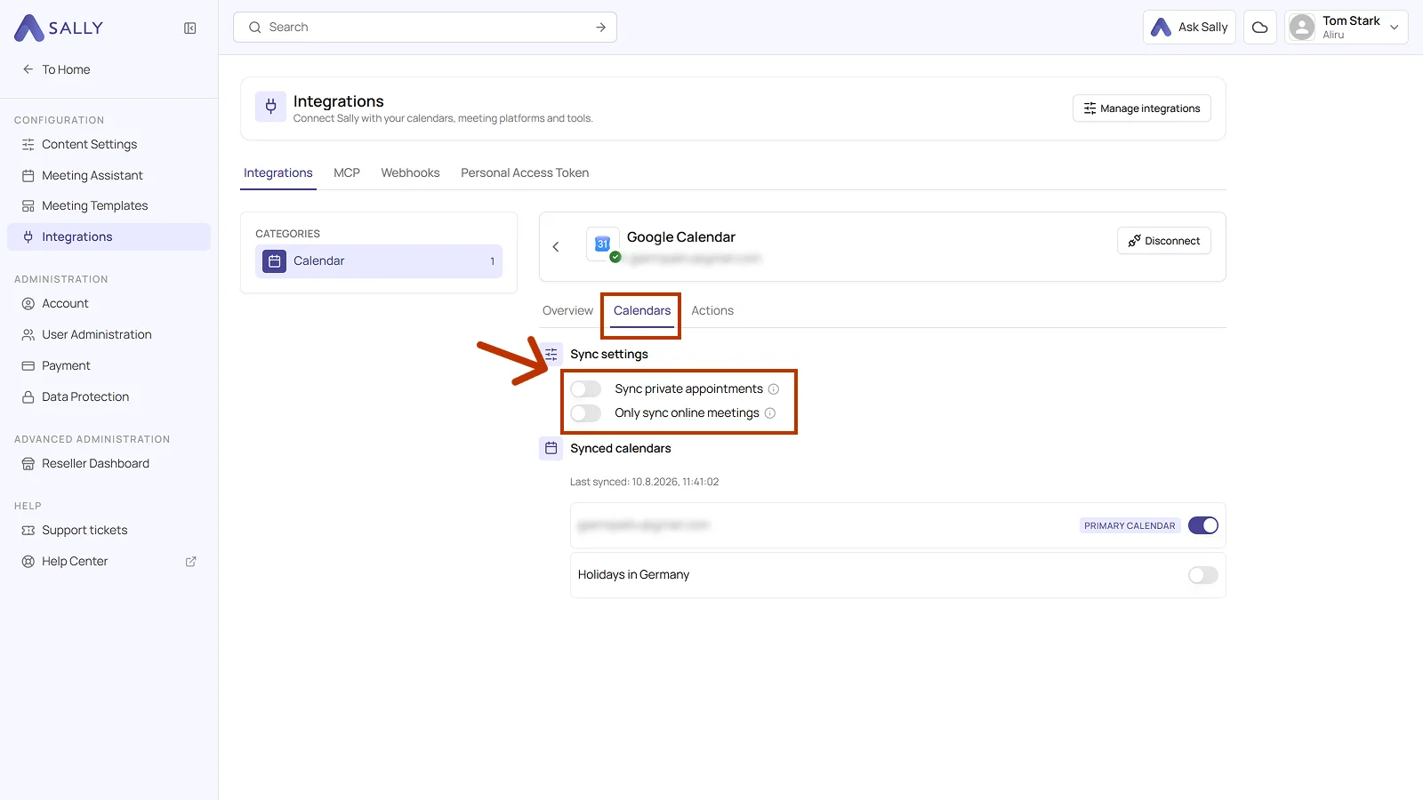The image size is (1423, 800).
Task: Open Ask Sally assistant
Action: tap(1189, 28)
